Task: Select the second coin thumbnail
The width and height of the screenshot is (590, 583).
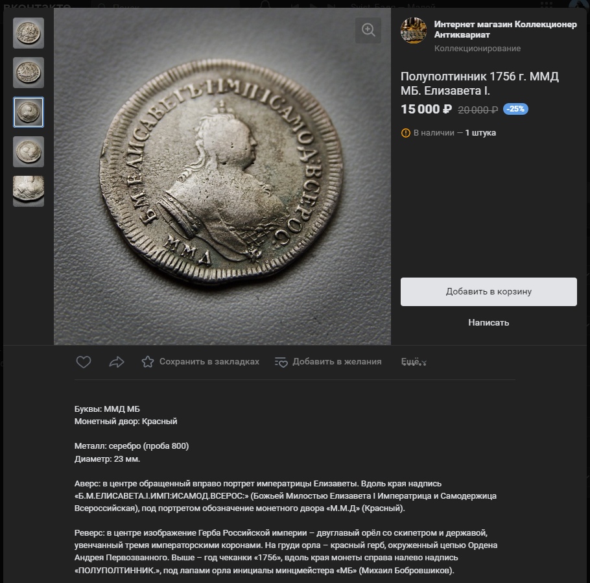Action: 29,73
